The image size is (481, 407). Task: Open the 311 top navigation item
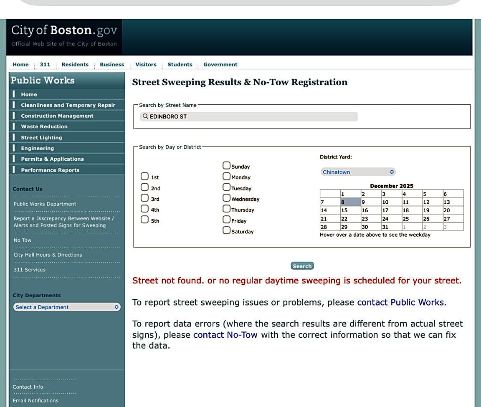click(x=45, y=65)
